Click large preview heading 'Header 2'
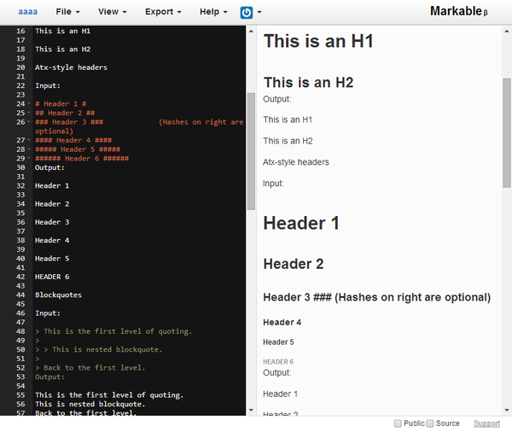 [x=294, y=264]
